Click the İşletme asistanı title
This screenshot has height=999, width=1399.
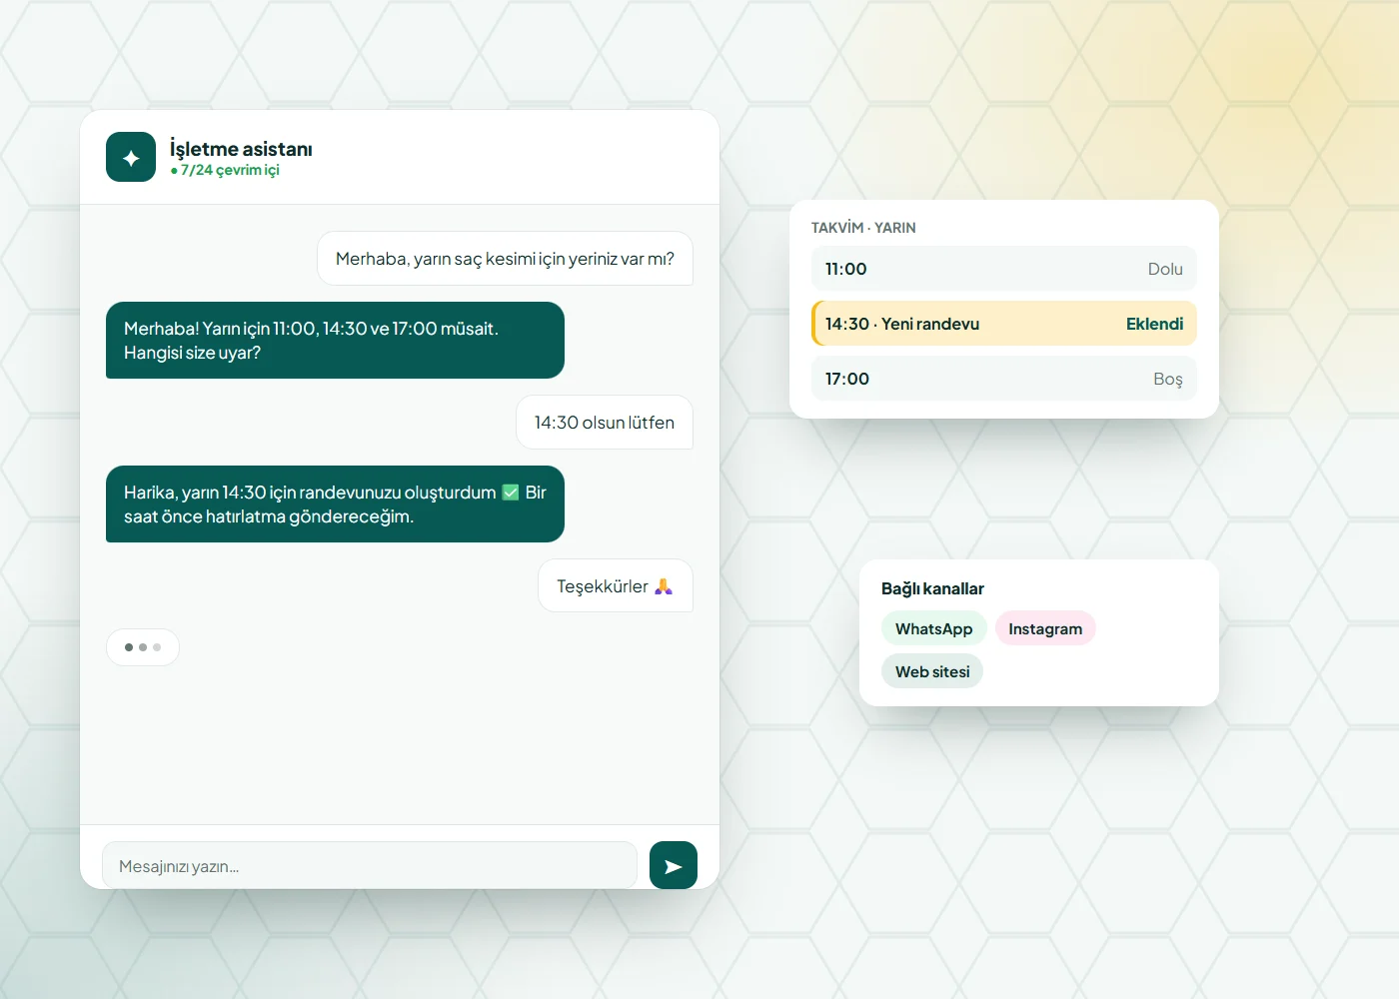pos(241,149)
